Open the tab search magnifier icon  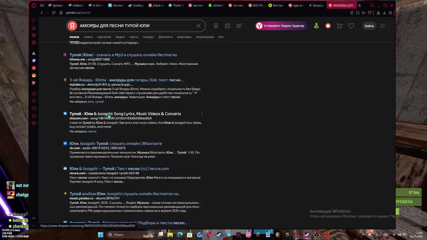(372, 5)
